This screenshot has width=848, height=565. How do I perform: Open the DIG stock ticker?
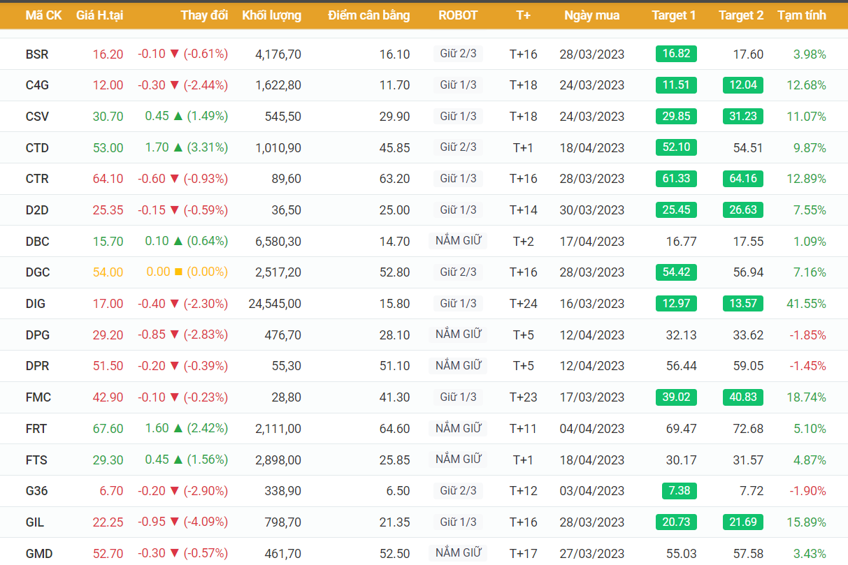click(x=35, y=304)
